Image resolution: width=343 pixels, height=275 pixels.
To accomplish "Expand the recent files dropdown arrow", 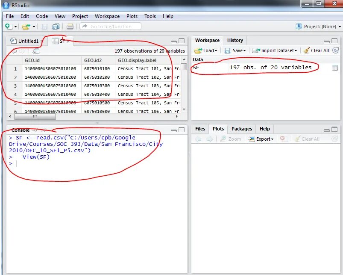I will pyautogui.click(x=34, y=27).
